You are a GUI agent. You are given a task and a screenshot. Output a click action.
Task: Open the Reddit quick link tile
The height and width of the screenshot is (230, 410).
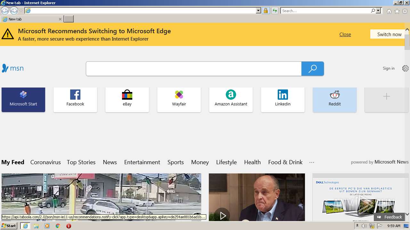[x=335, y=100]
